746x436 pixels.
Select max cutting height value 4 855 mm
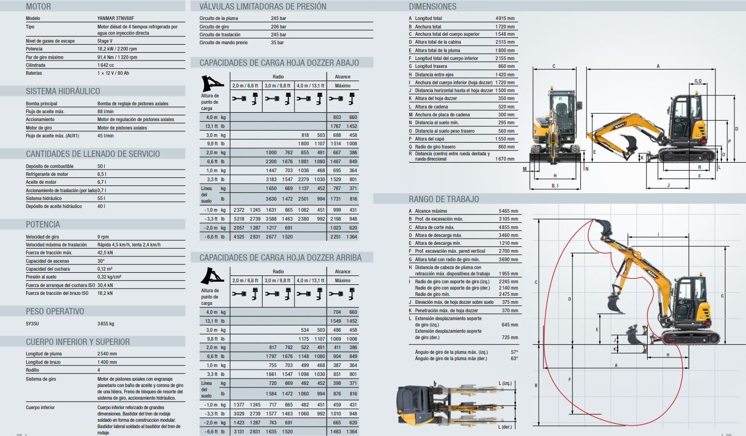(508, 227)
